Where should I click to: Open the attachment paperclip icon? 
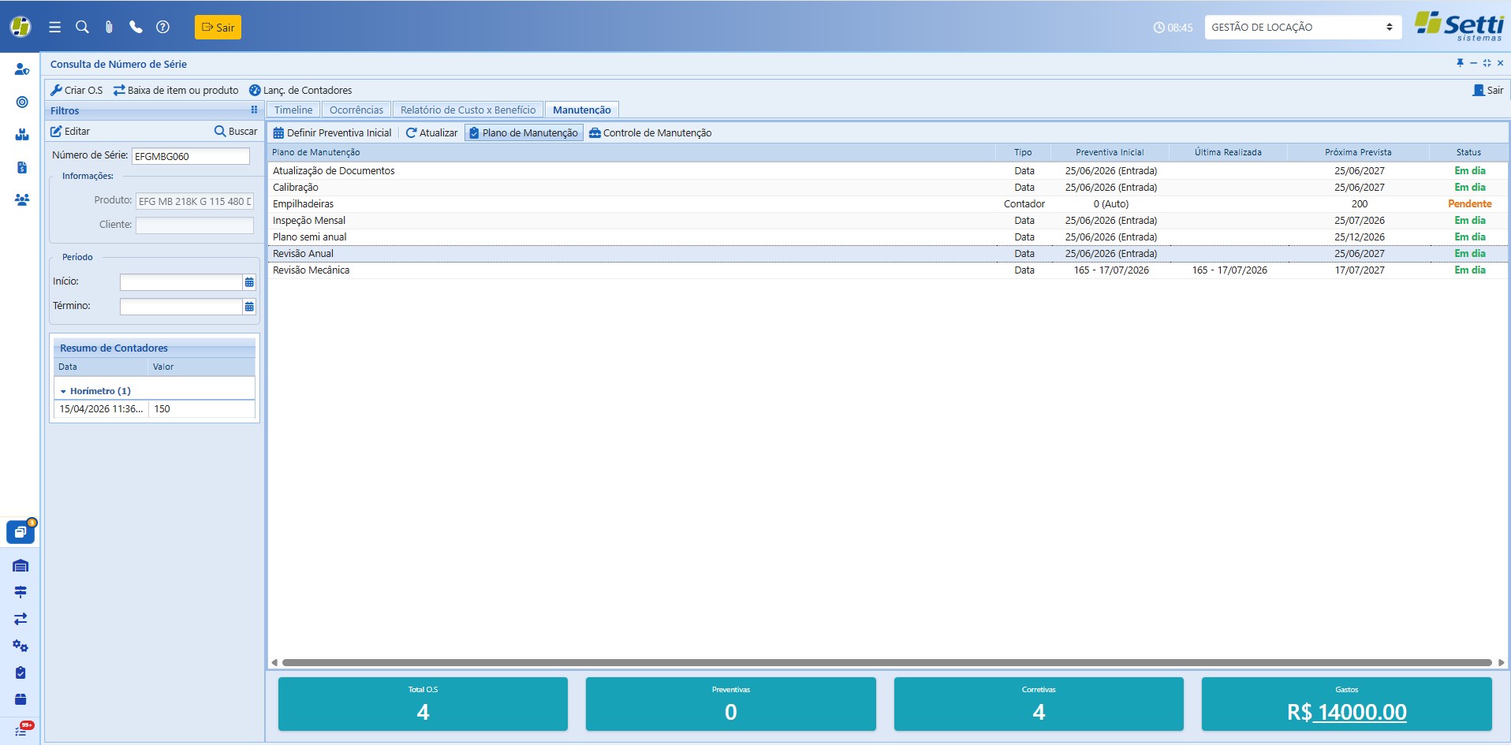coord(109,27)
